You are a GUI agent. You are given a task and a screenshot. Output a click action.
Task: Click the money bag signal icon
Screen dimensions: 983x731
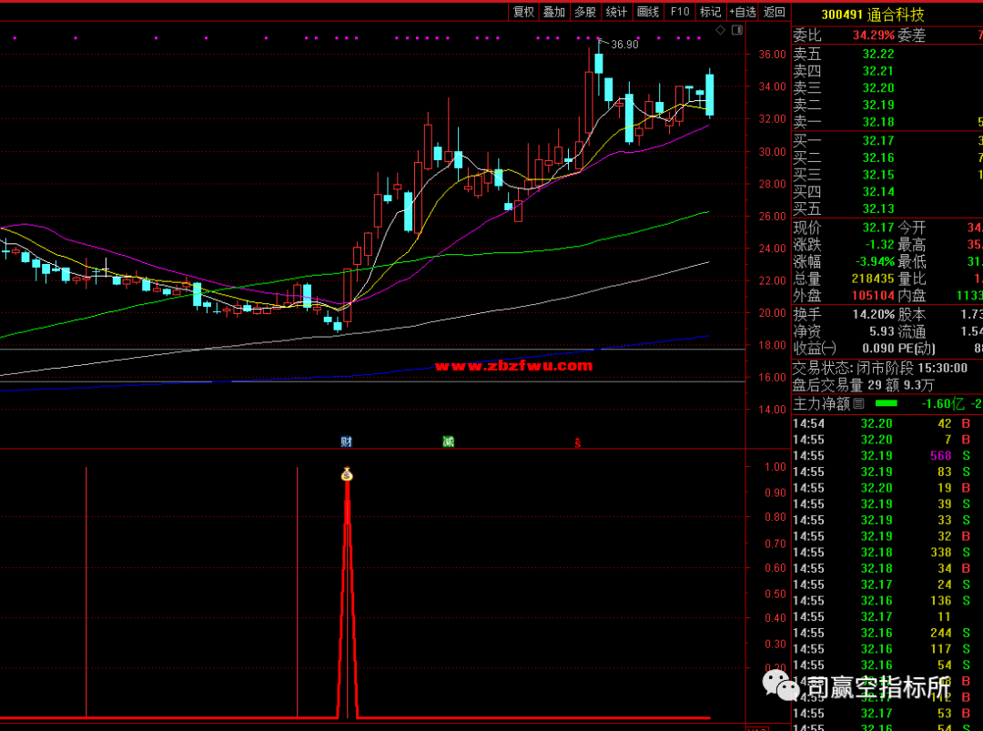click(x=347, y=474)
